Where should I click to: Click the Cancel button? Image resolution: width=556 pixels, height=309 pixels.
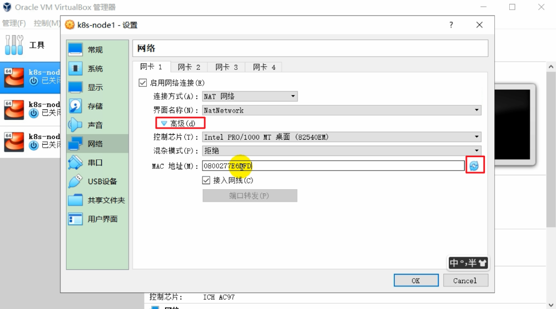point(465,280)
